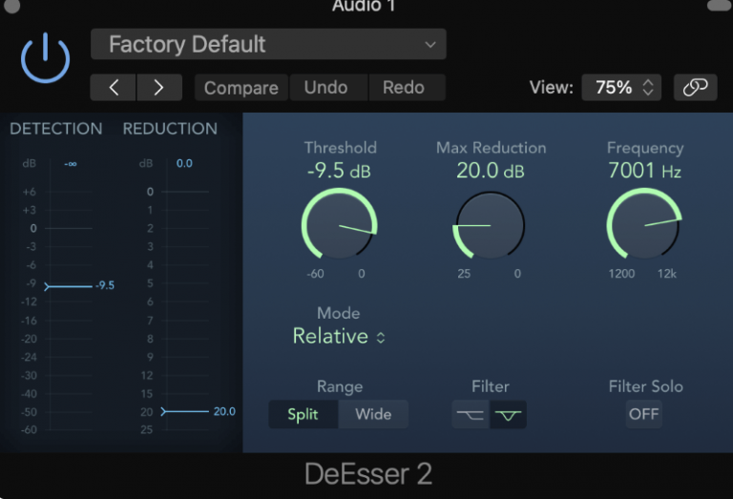Open the Mode Relative pop-up menu

(339, 337)
